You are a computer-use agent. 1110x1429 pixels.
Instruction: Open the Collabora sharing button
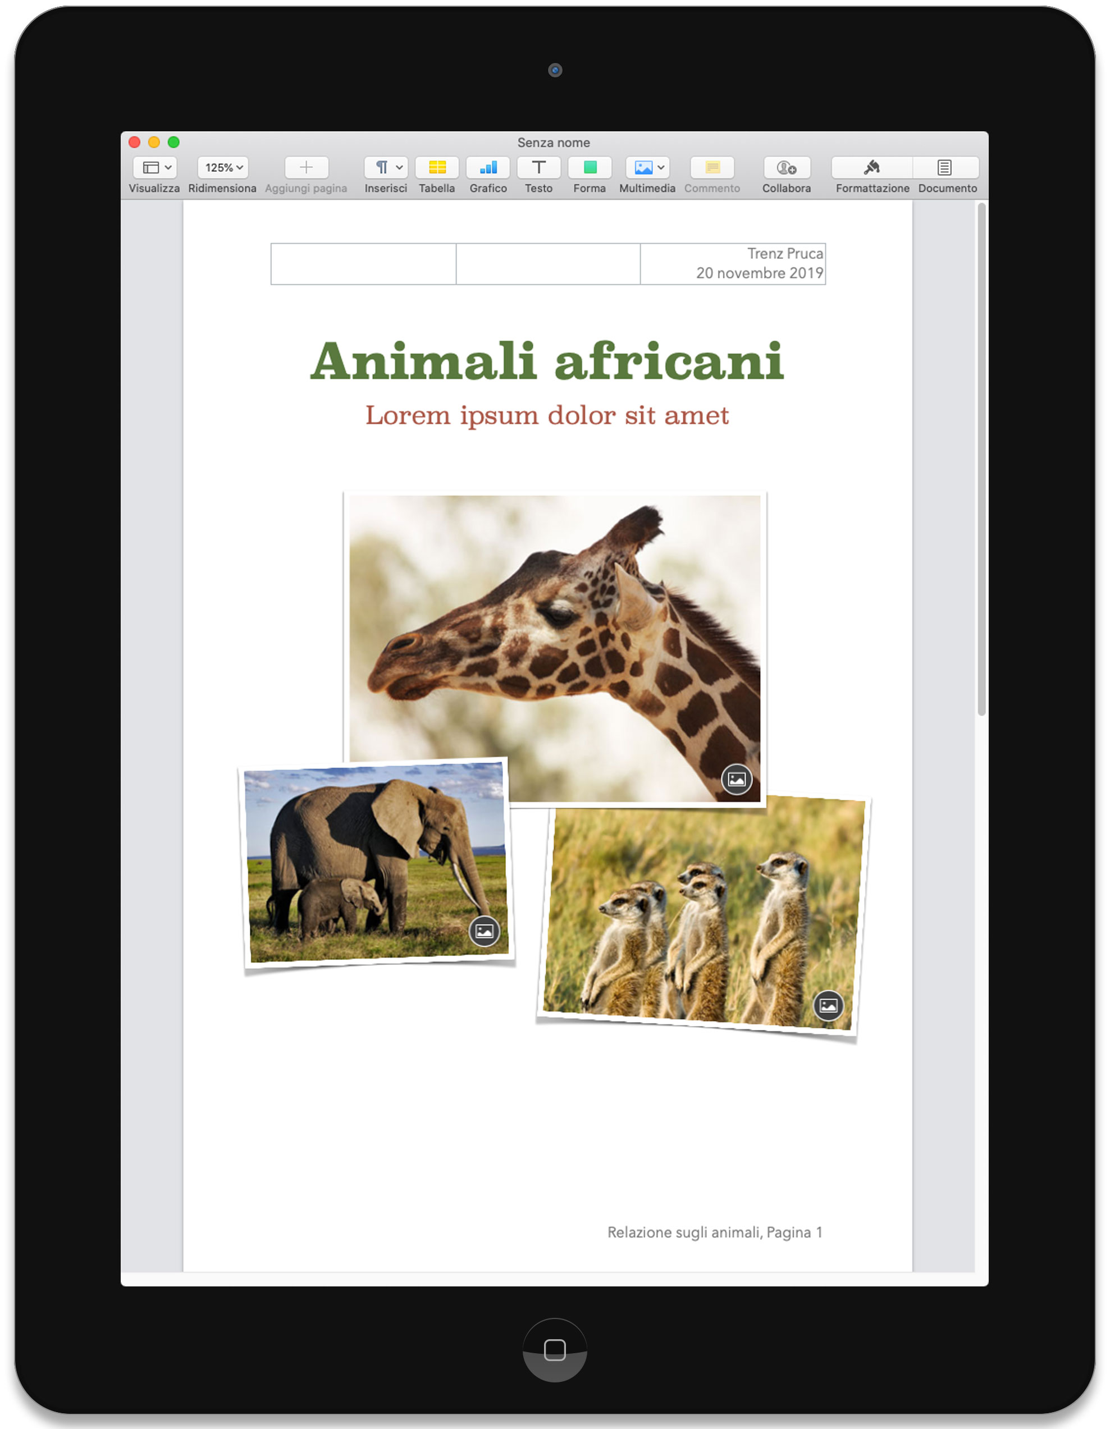(x=787, y=167)
